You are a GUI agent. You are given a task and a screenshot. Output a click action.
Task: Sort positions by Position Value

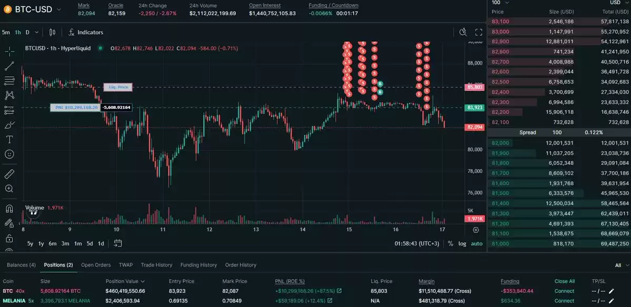[x=125, y=281]
